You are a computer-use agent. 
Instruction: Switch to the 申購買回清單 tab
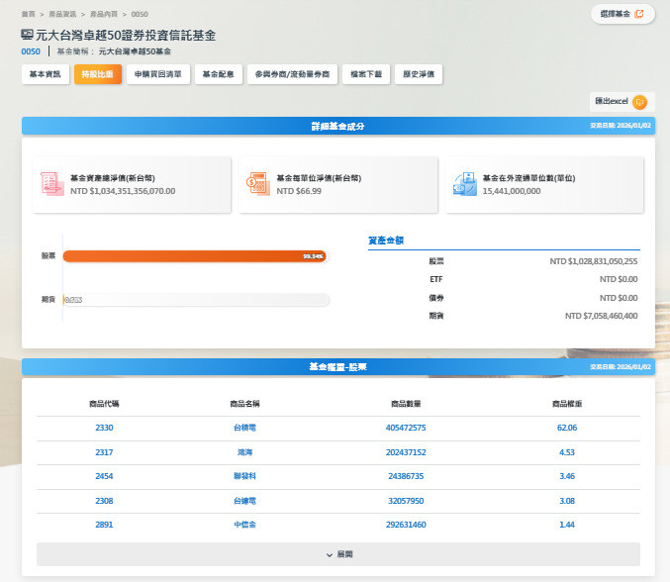(158, 74)
